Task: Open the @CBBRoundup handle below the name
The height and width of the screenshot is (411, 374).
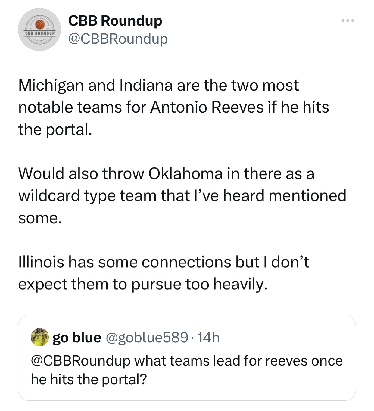Action: (118, 39)
